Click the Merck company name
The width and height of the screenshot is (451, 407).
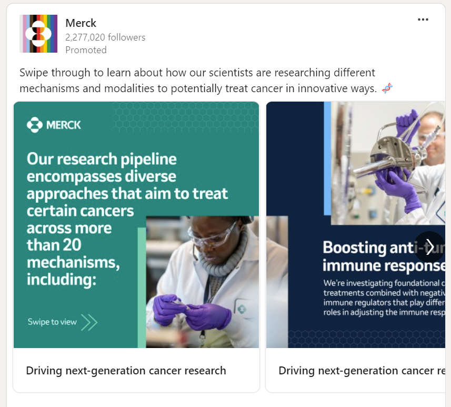click(81, 23)
